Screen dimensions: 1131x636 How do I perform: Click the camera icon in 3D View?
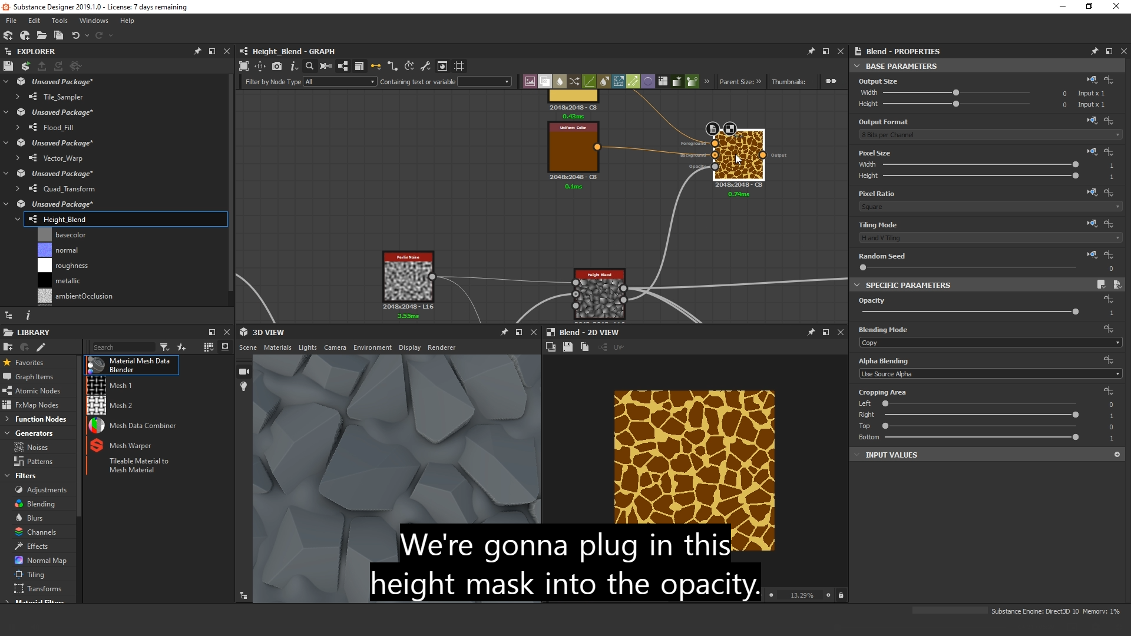244,372
